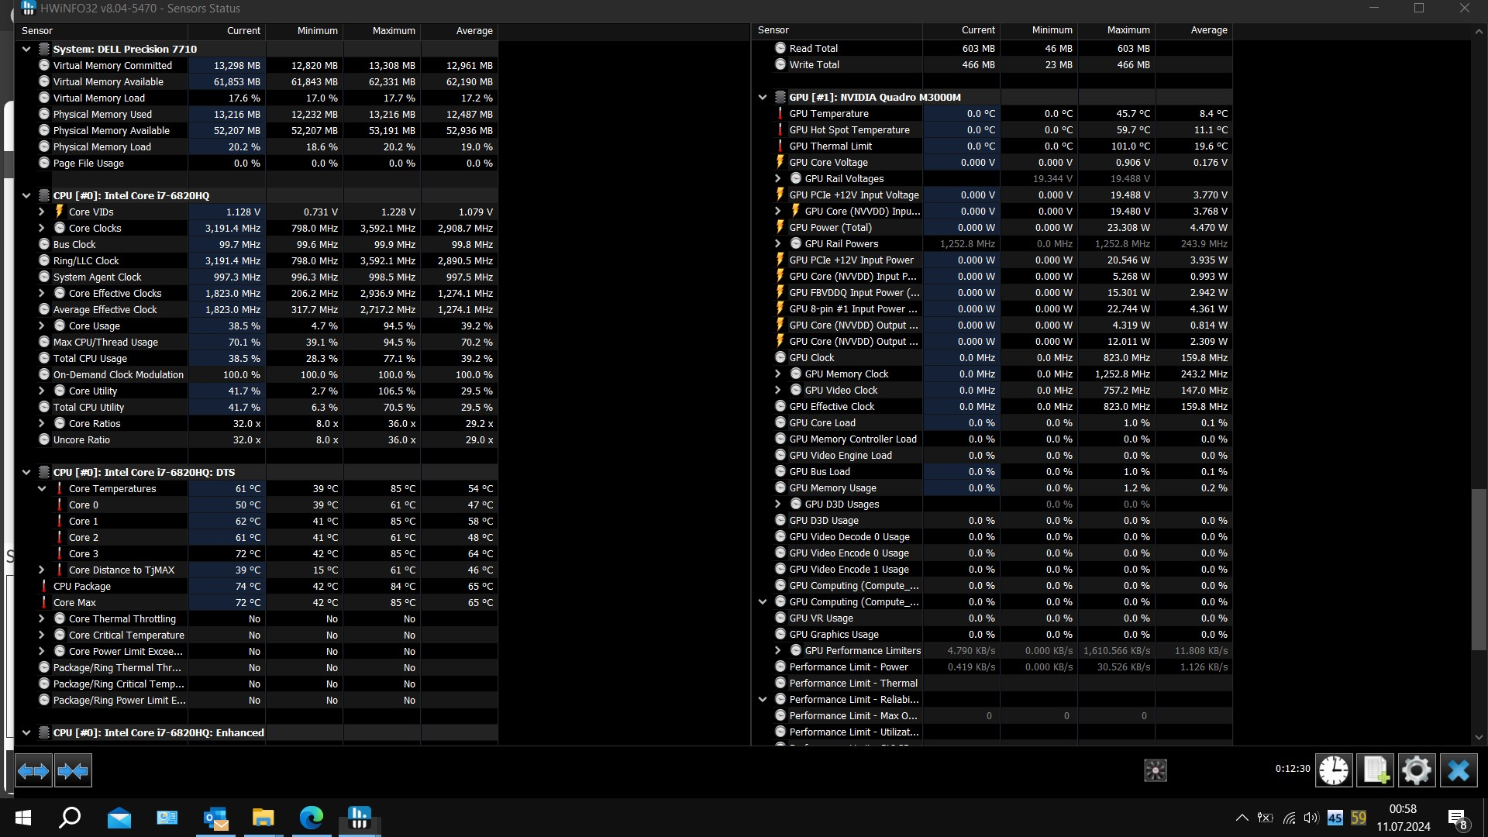
Task: Expand the GPU Memory Clock row
Action: pos(778,374)
